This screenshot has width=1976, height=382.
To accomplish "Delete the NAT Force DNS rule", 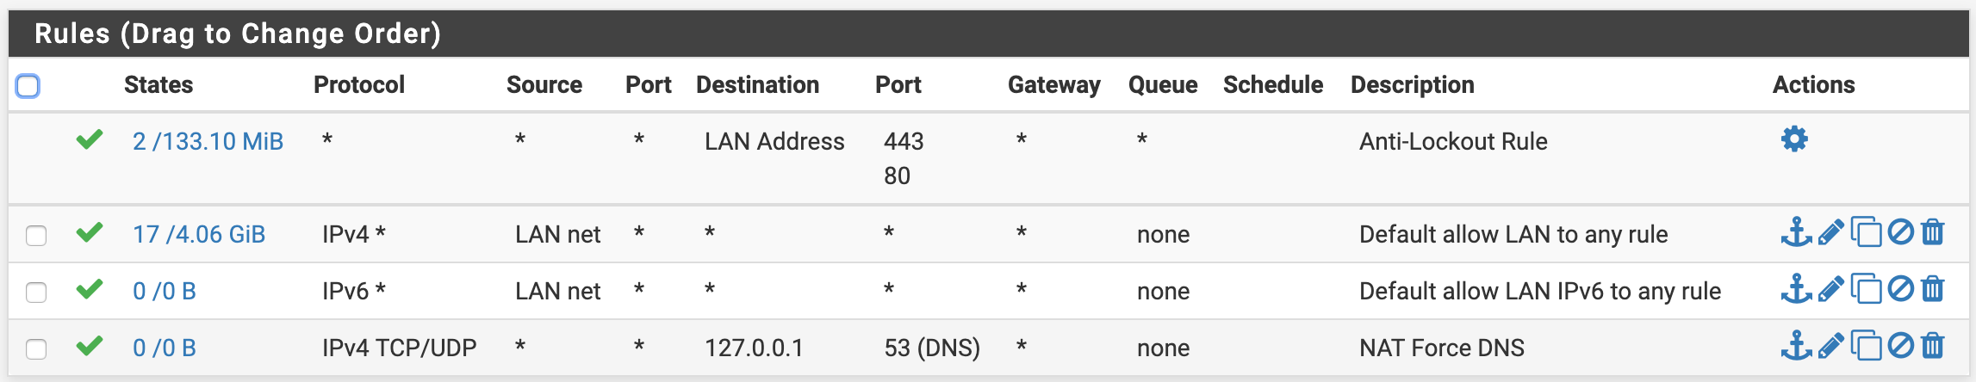I will (x=1933, y=346).
